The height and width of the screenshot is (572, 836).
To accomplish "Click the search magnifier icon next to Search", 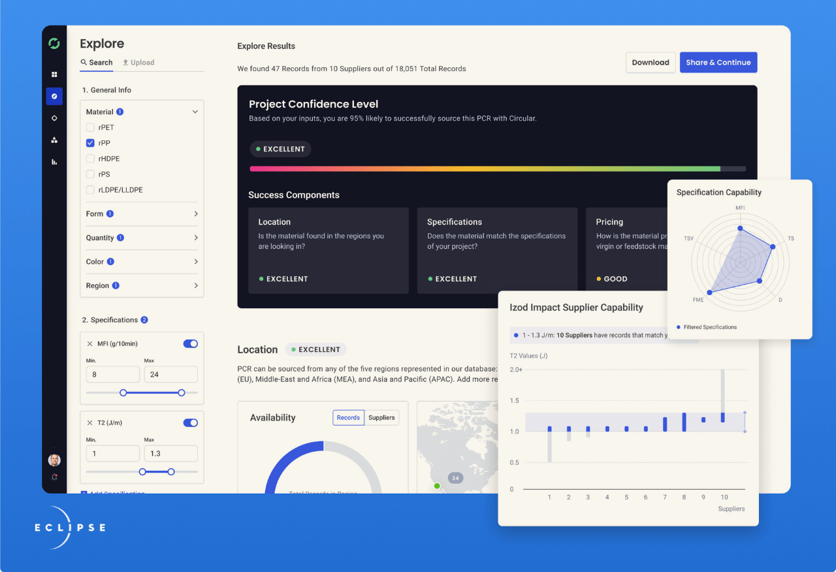I will coord(84,63).
